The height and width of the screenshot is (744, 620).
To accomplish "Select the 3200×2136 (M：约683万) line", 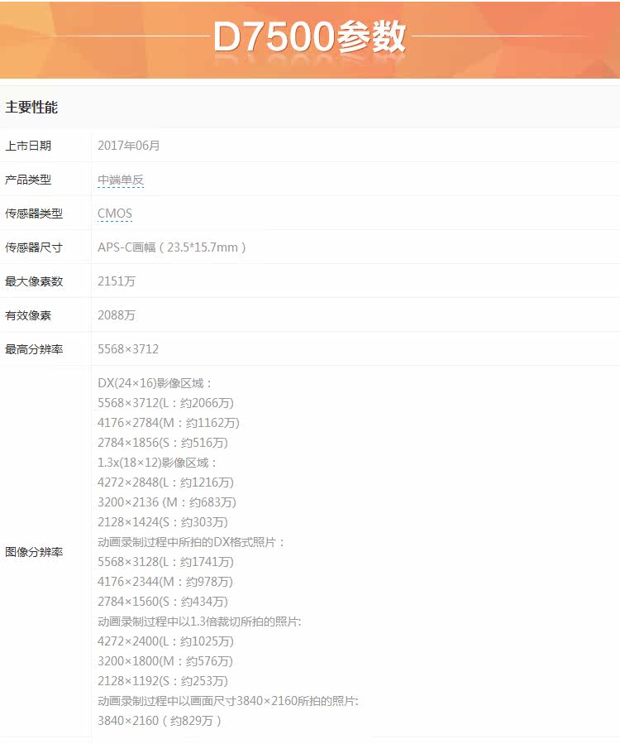I will [167, 502].
